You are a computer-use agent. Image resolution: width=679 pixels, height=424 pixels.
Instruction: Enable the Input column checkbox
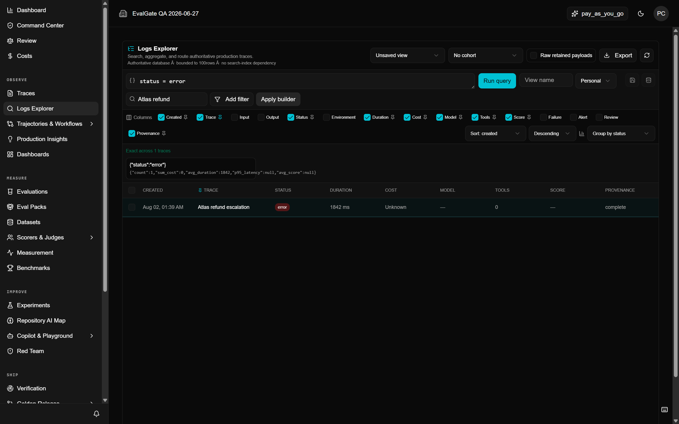click(235, 117)
